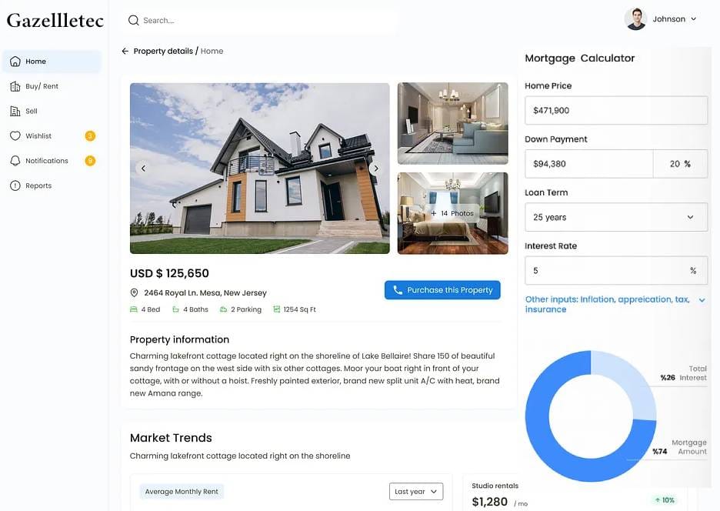
Task: Go back using the Property details arrow
Action: [x=125, y=51]
